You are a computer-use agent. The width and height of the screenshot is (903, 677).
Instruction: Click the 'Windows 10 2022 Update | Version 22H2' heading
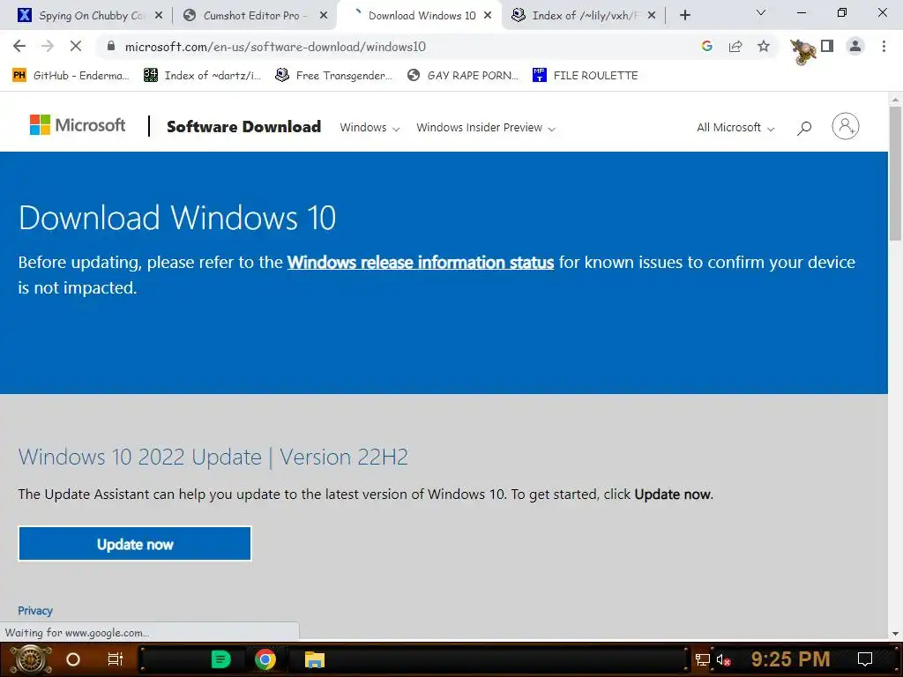pos(213,458)
